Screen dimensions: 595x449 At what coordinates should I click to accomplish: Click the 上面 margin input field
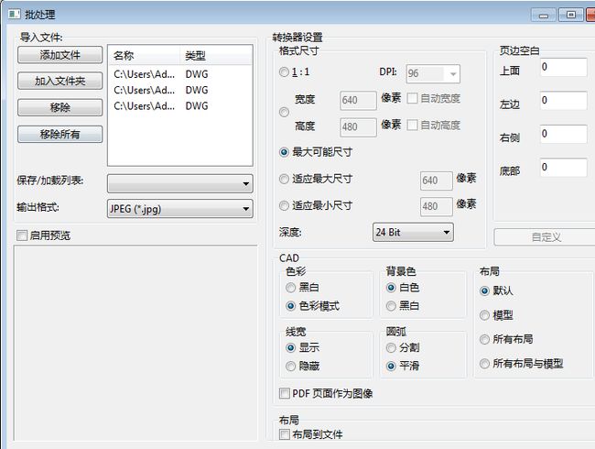[564, 67]
